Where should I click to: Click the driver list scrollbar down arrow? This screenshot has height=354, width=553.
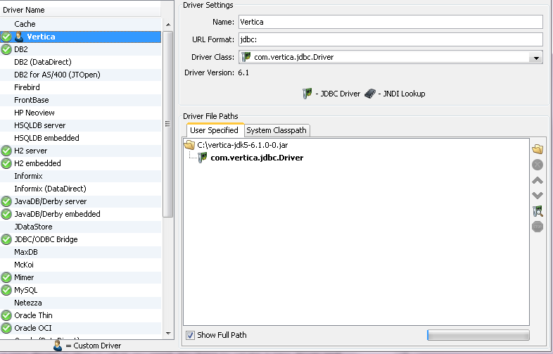168,333
